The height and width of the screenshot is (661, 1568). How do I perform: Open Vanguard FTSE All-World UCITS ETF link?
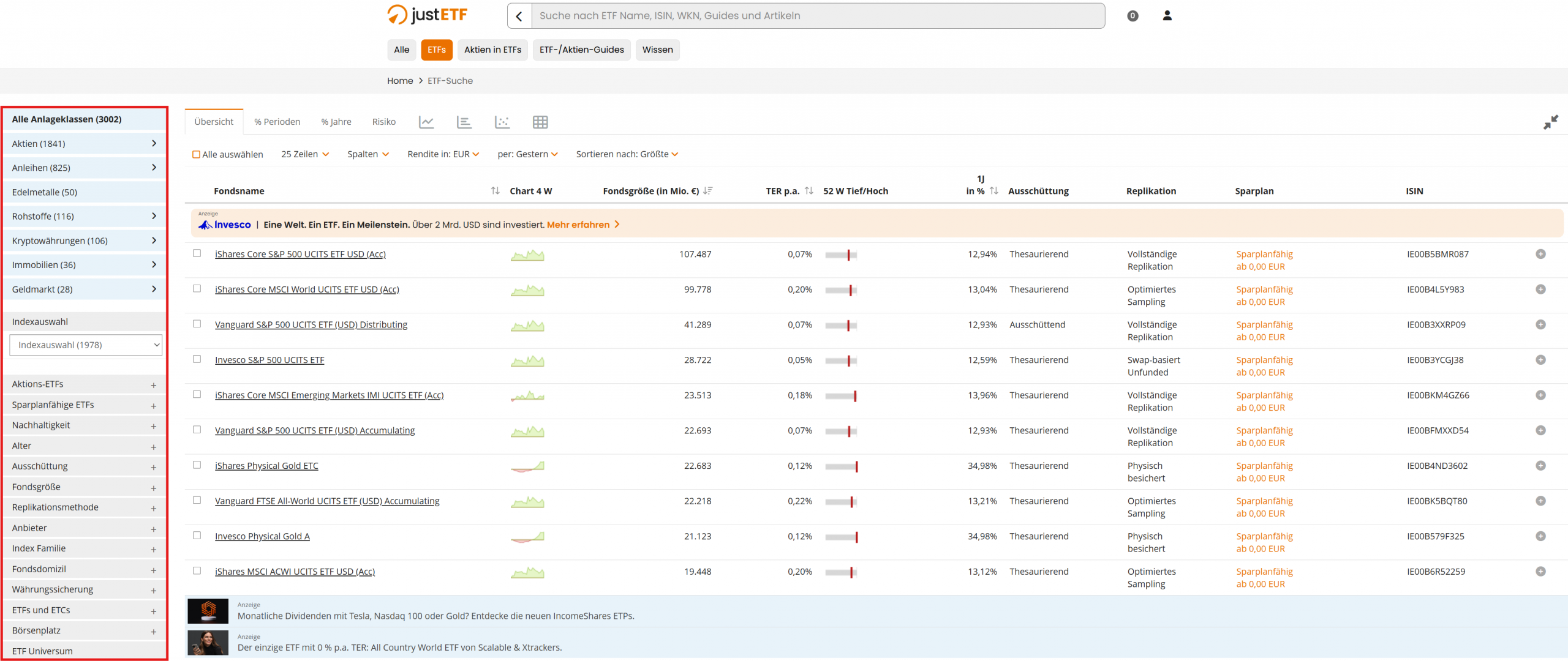pyautogui.click(x=327, y=501)
